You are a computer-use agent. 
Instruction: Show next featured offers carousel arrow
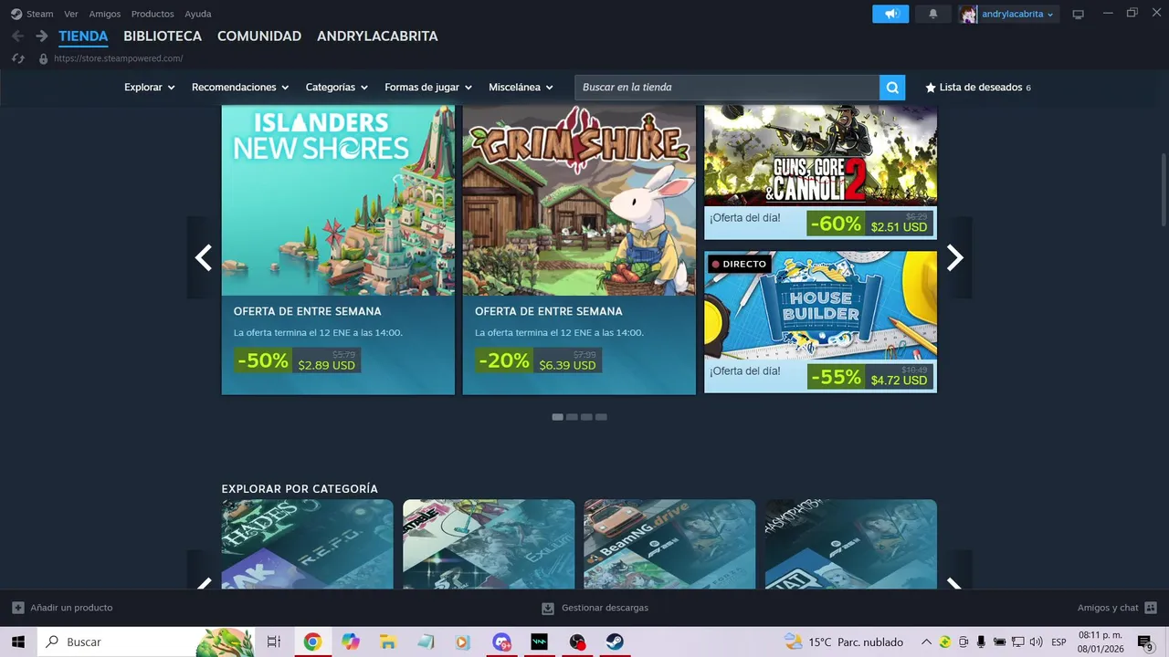(x=954, y=258)
